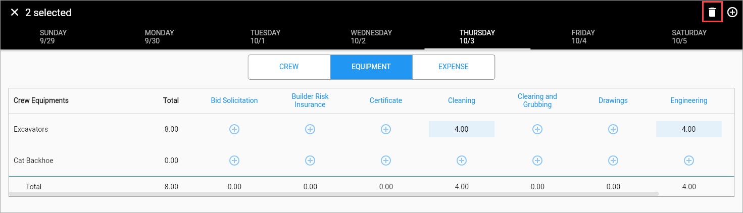Add Cat Backhoe hours for Builder Risk Insurance
743x213 pixels.
310,161
